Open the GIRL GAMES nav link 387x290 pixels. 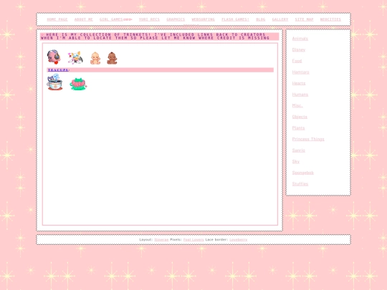(x=111, y=19)
